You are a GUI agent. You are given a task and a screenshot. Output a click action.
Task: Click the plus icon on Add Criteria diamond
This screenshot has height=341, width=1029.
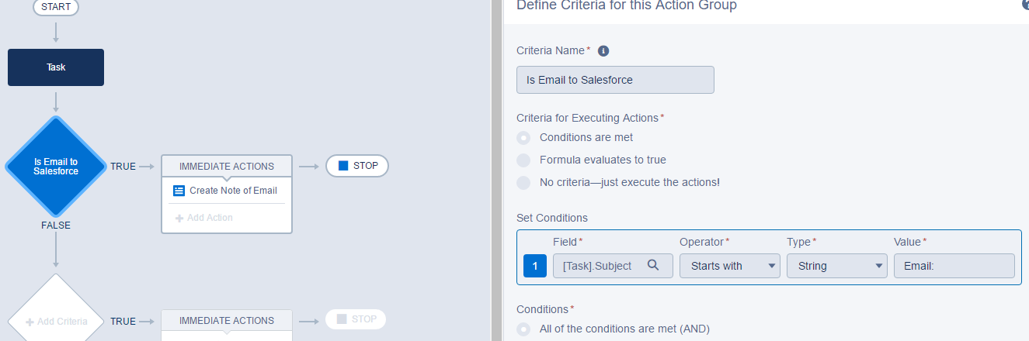click(x=30, y=322)
